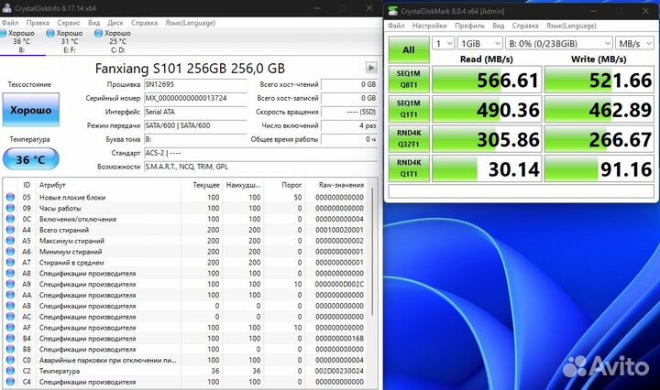The height and width of the screenshot is (390, 660).
Task: Click the Атрибут column header
Action: [52, 185]
